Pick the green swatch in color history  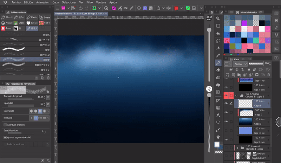pyautogui.click(x=256, y=40)
